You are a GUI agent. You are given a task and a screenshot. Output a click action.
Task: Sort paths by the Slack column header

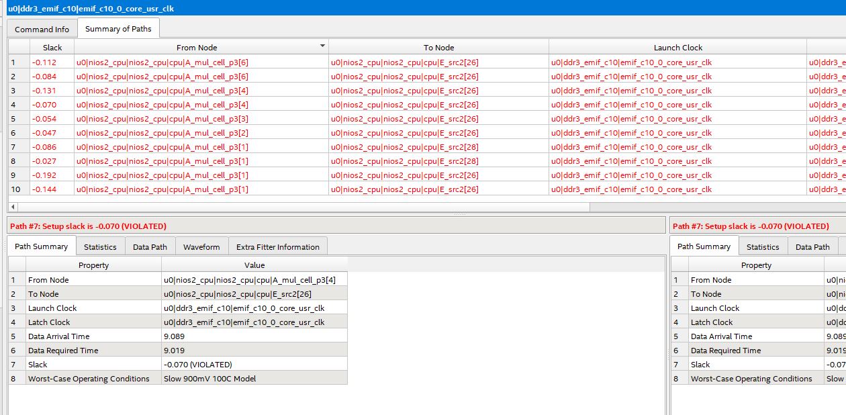coord(52,47)
